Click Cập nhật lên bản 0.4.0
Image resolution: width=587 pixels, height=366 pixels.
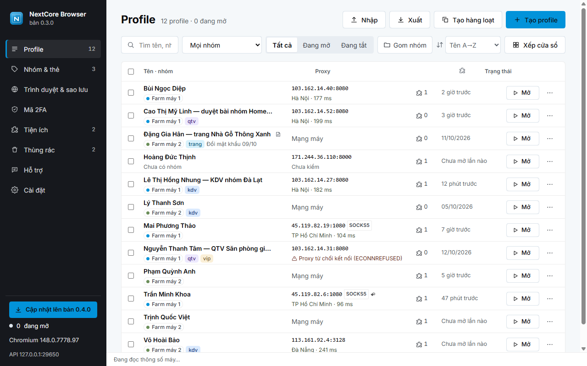pyautogui.click(x=53, y=309)
